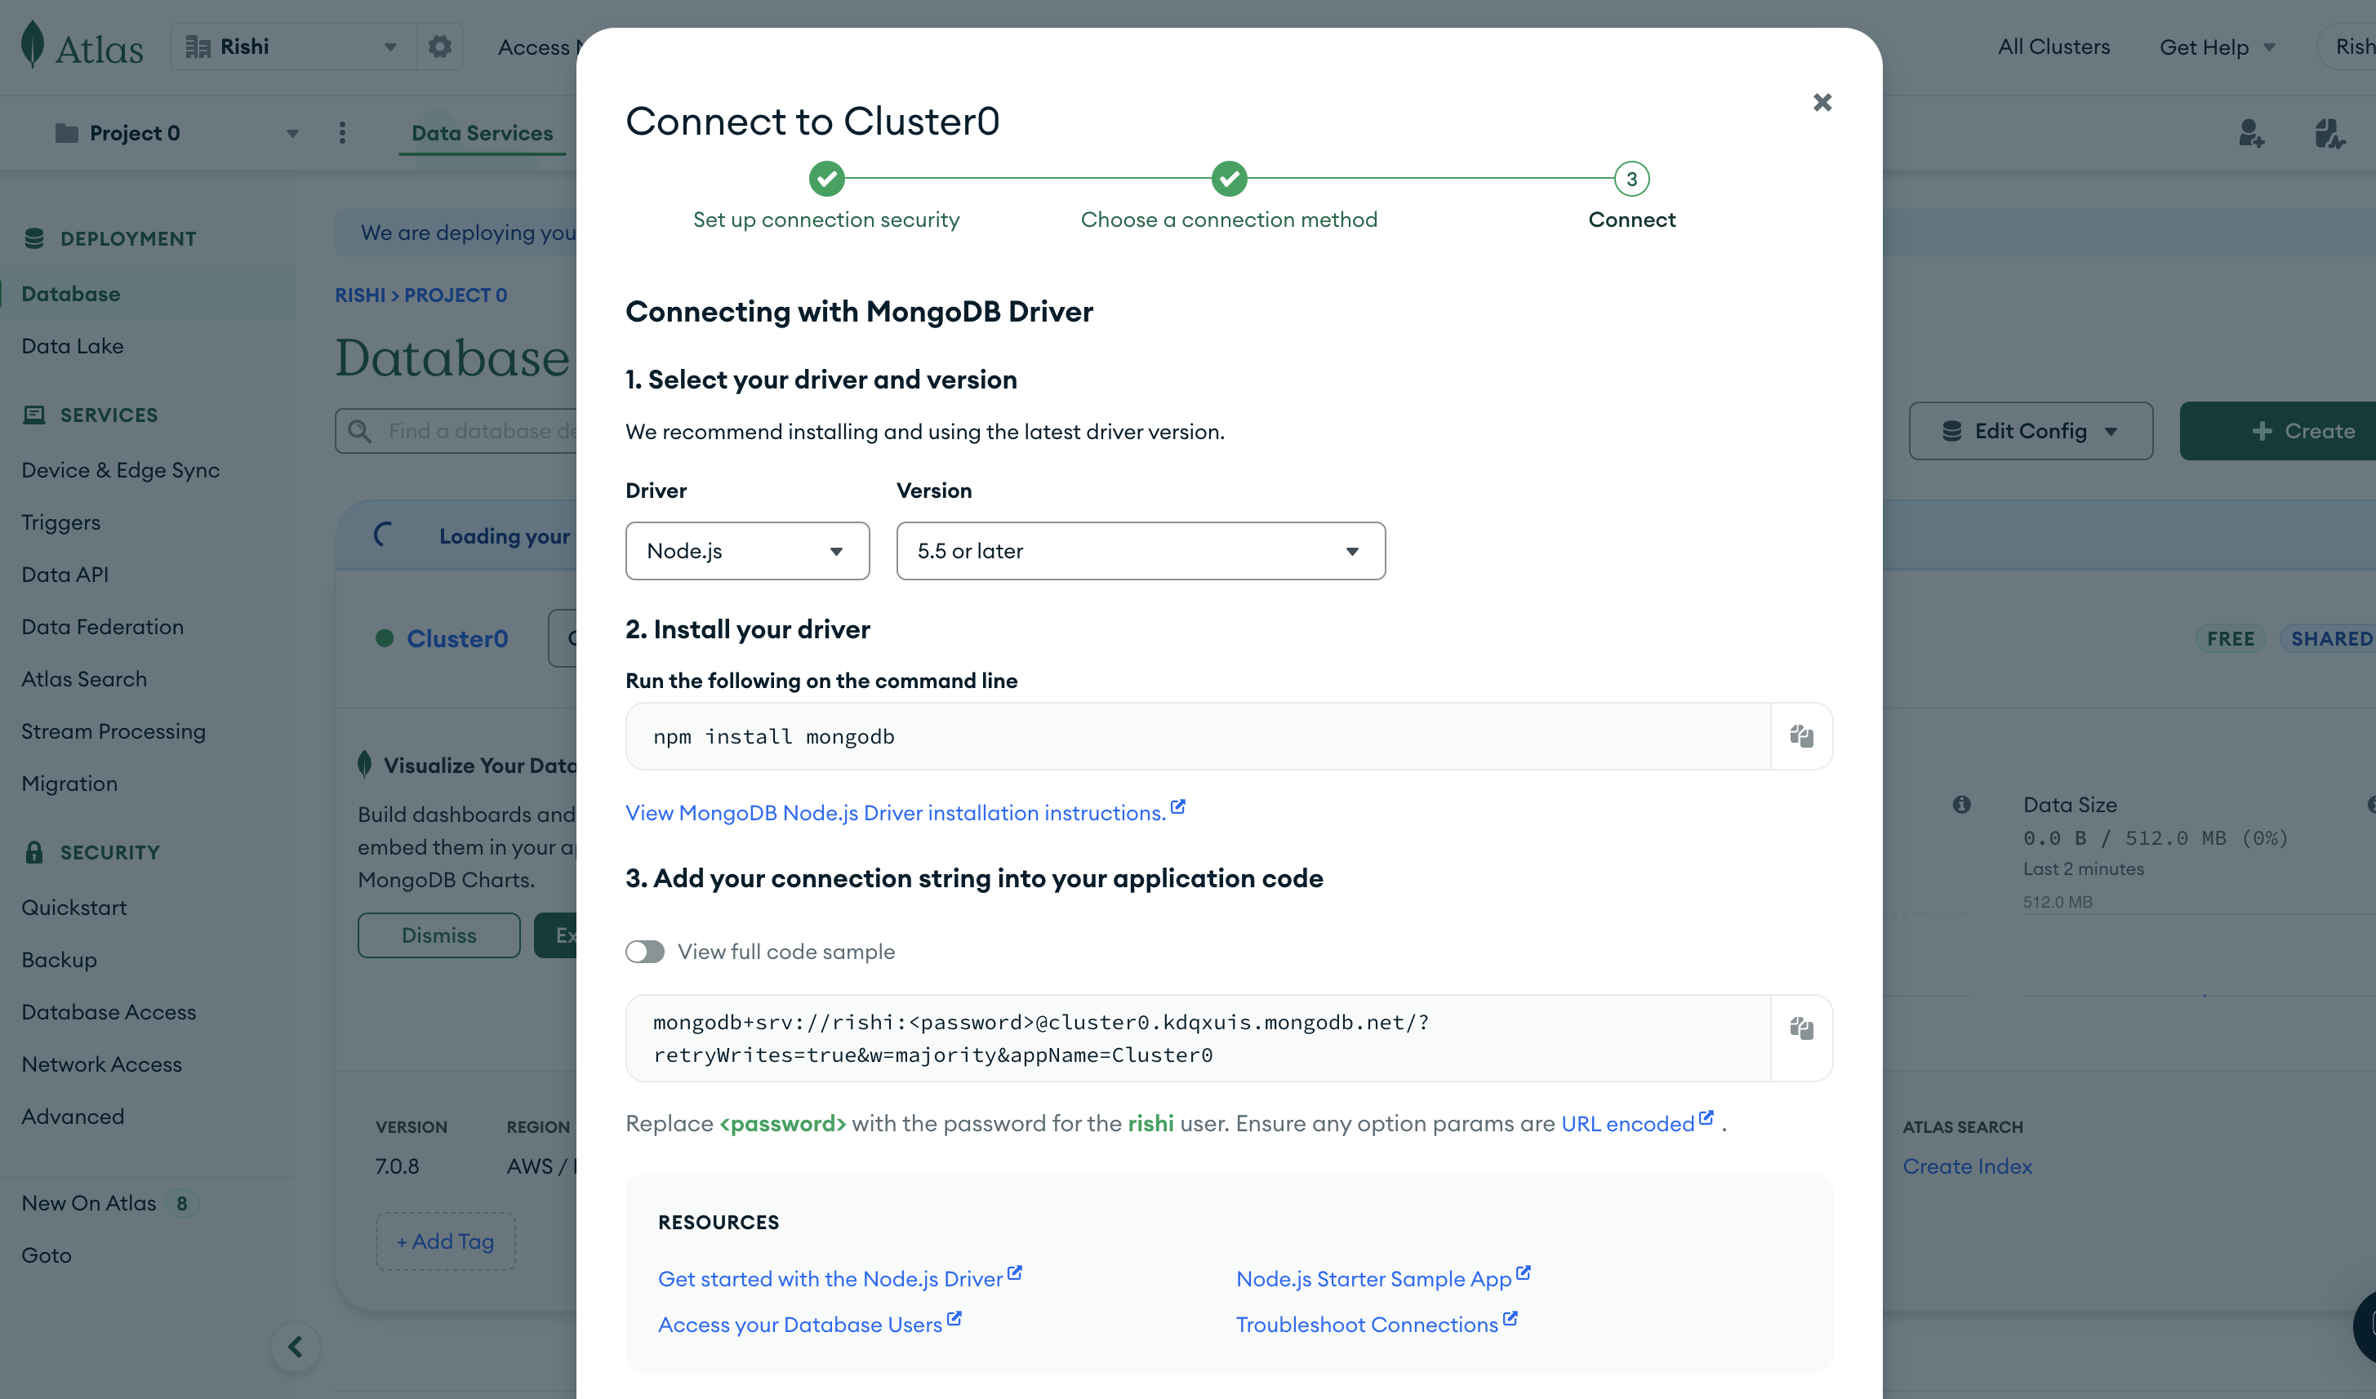The image size is (2376, 1399).
Task: Switch to All Clusters tab
Action: 2053,47
